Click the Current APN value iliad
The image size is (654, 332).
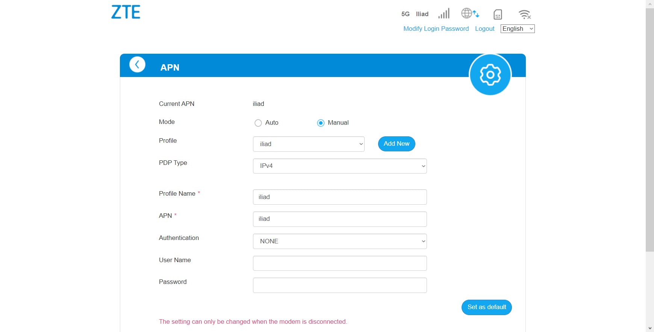coord(258,104)
